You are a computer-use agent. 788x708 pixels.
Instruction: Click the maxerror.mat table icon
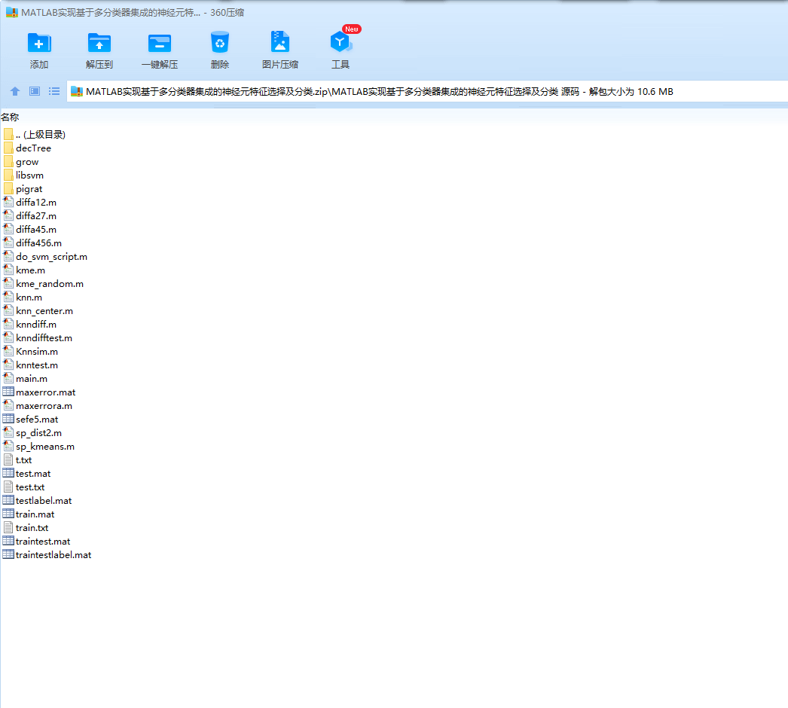point(8,392)
